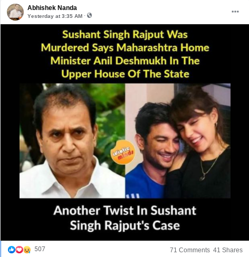Click the yellow headline text on the image
Screen dimensions: 249x257
pos(125,54)
